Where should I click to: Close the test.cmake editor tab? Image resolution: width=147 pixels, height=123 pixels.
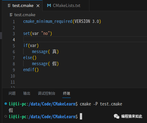pos(38,6)
